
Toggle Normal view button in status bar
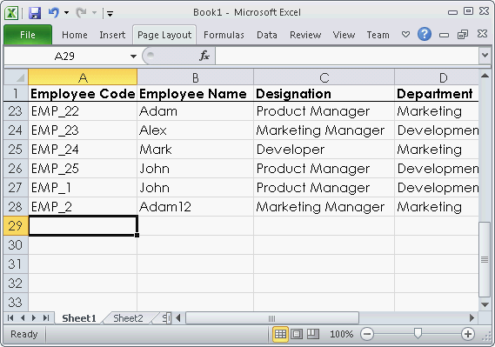280,334
